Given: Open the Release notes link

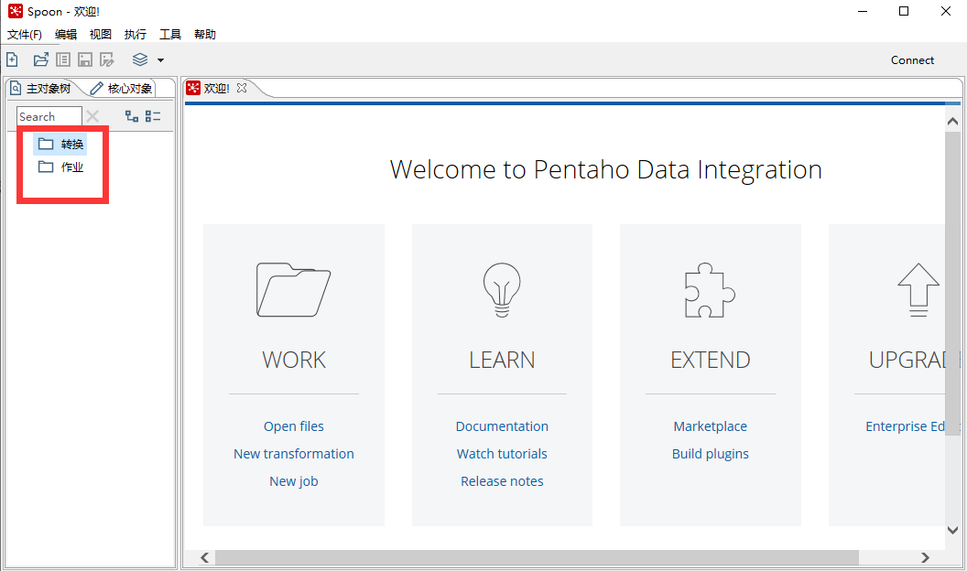Looking at the screenshot, I should (502, 481).
